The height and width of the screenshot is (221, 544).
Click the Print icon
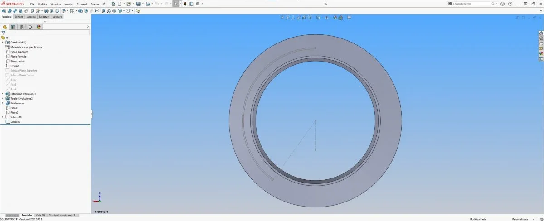[147, 4]
